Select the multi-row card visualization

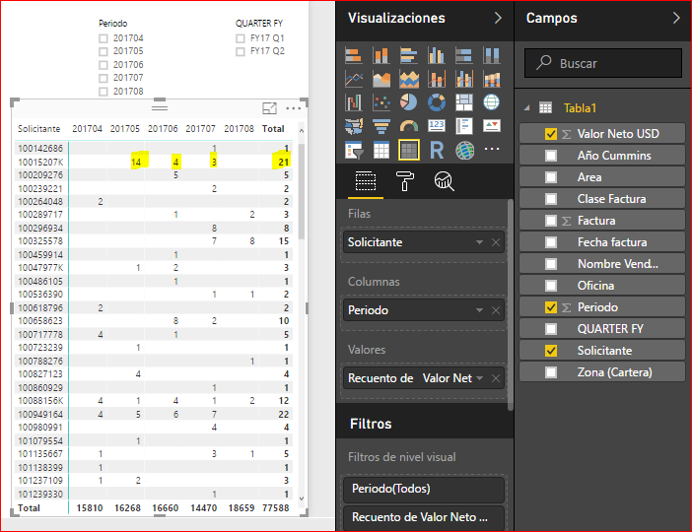tap(464, 126)
